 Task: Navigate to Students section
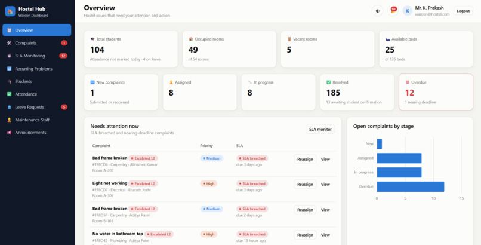[37, 82]
